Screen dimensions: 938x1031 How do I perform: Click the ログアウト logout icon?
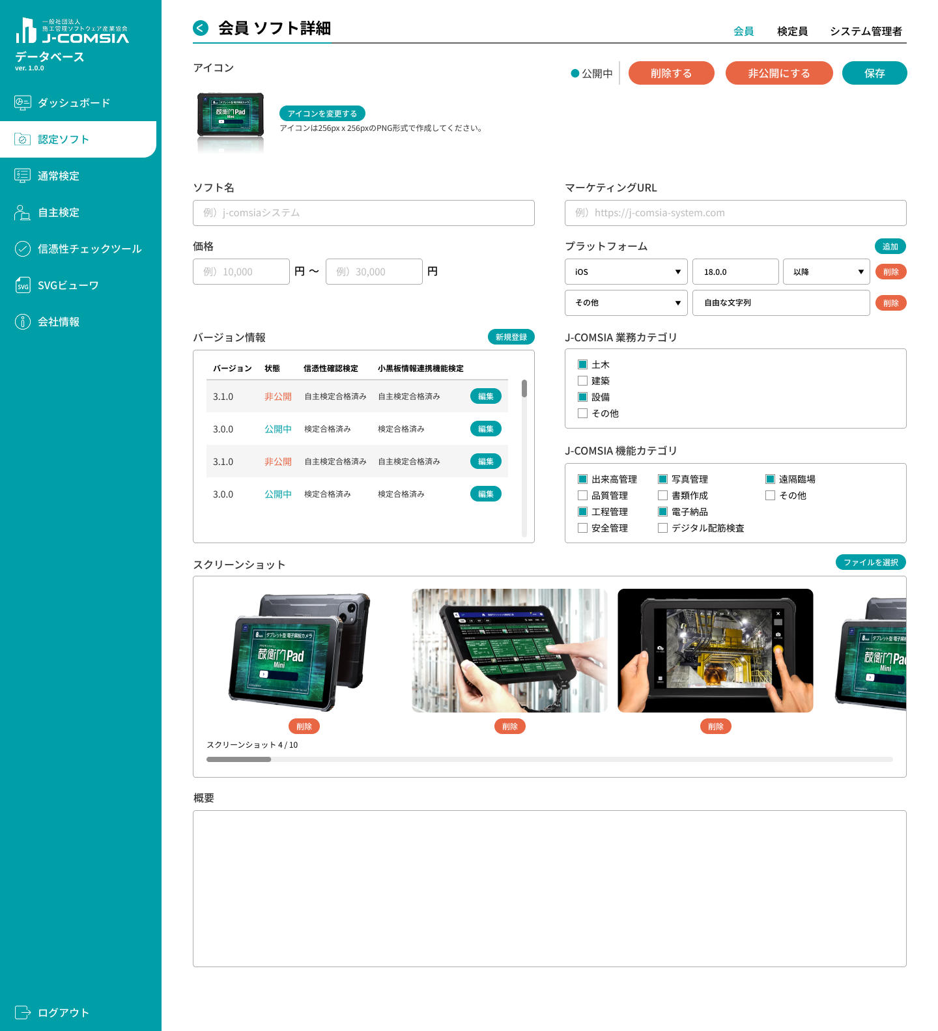23,1012
